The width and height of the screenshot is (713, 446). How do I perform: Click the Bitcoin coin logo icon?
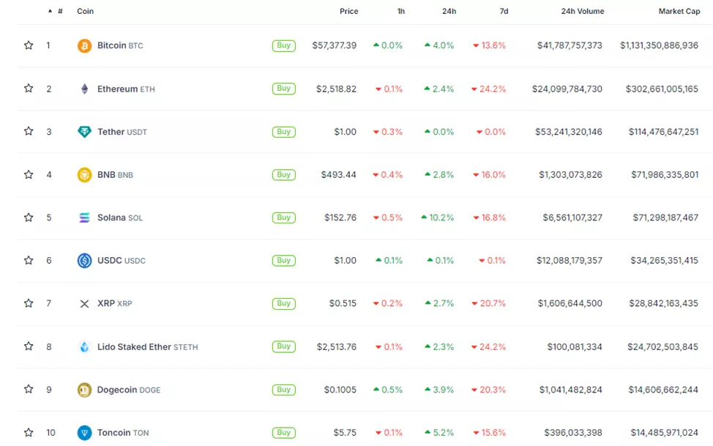(x=84, y=45)
